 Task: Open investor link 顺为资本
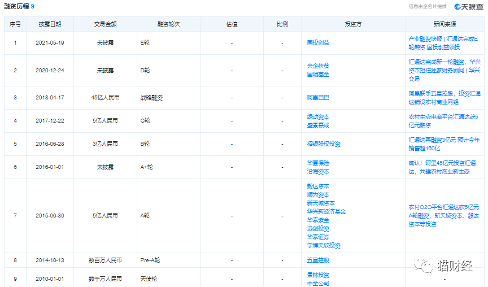[x=318, y=195]
